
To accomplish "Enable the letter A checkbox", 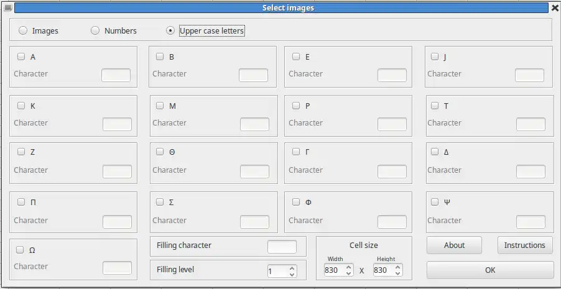I will coord(21,57).
